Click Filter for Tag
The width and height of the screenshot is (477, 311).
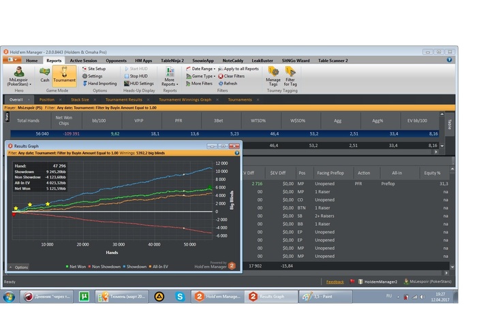290,76
